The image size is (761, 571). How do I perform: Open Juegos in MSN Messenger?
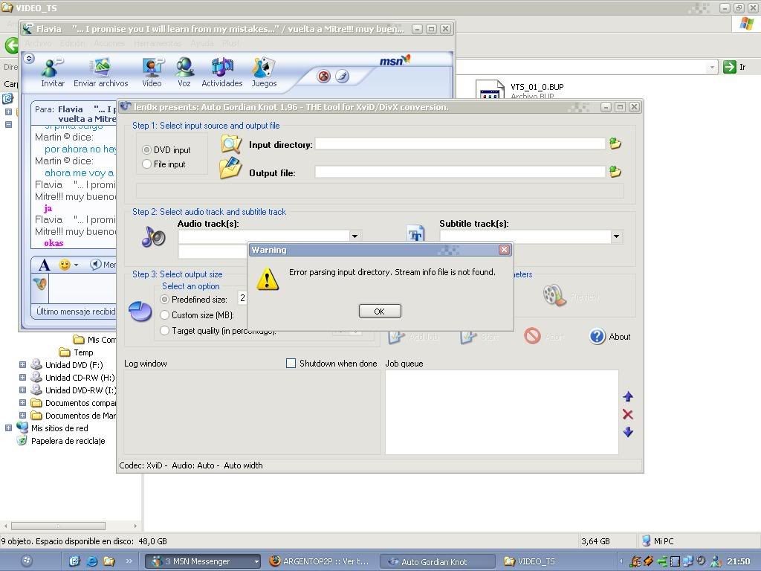264,72
